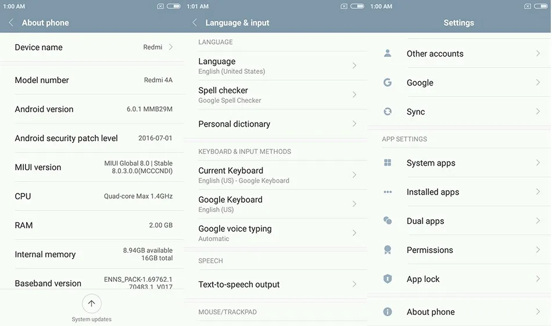Tap the MIUI version row
Screen dimensions: 552x326
(x=92, y=167)
